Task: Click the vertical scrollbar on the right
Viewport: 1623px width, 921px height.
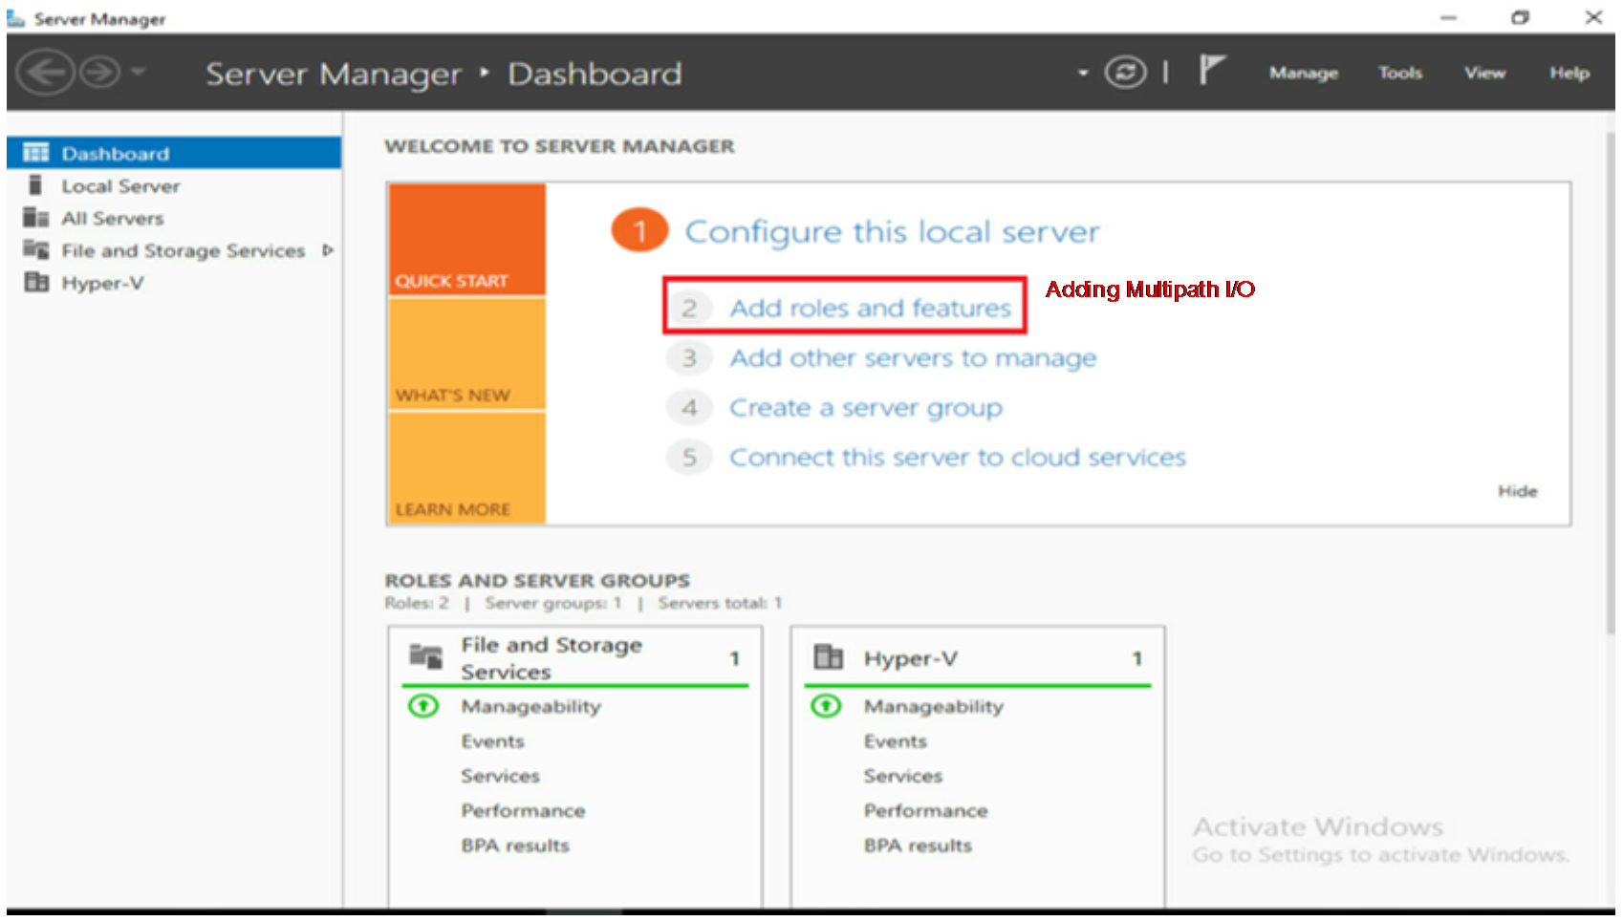Action: coord(1611,382)
